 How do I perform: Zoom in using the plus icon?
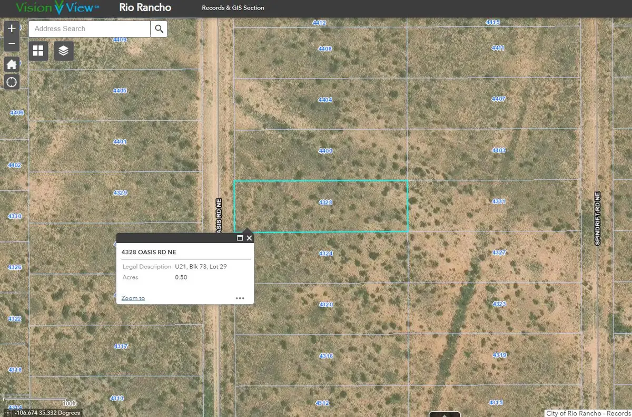[x=11, y=28]
